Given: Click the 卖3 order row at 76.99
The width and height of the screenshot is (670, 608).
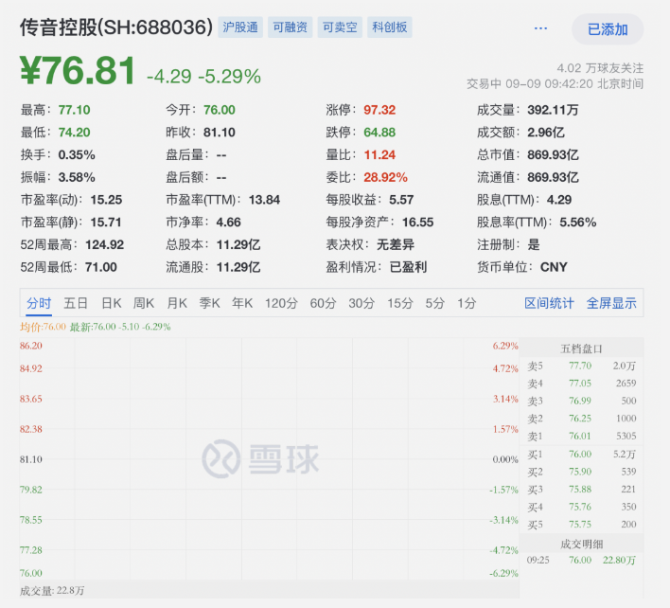Looking at the screenshot, I should pos(582,401).
